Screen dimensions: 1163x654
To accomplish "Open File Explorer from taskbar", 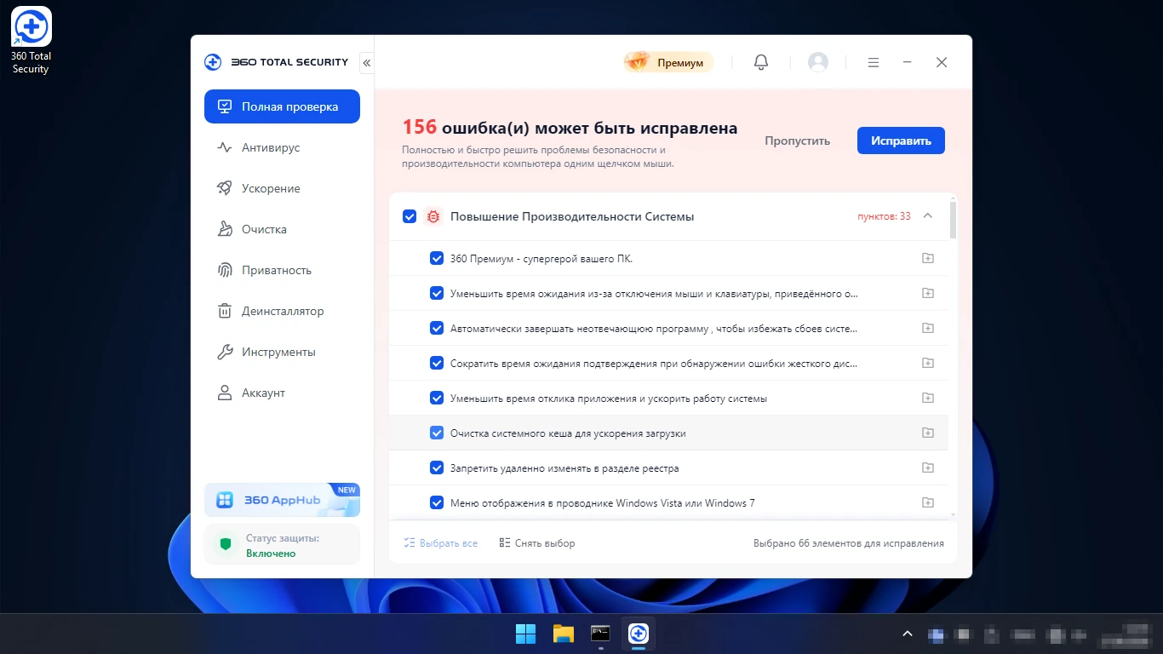I will (x=563, y=634).
